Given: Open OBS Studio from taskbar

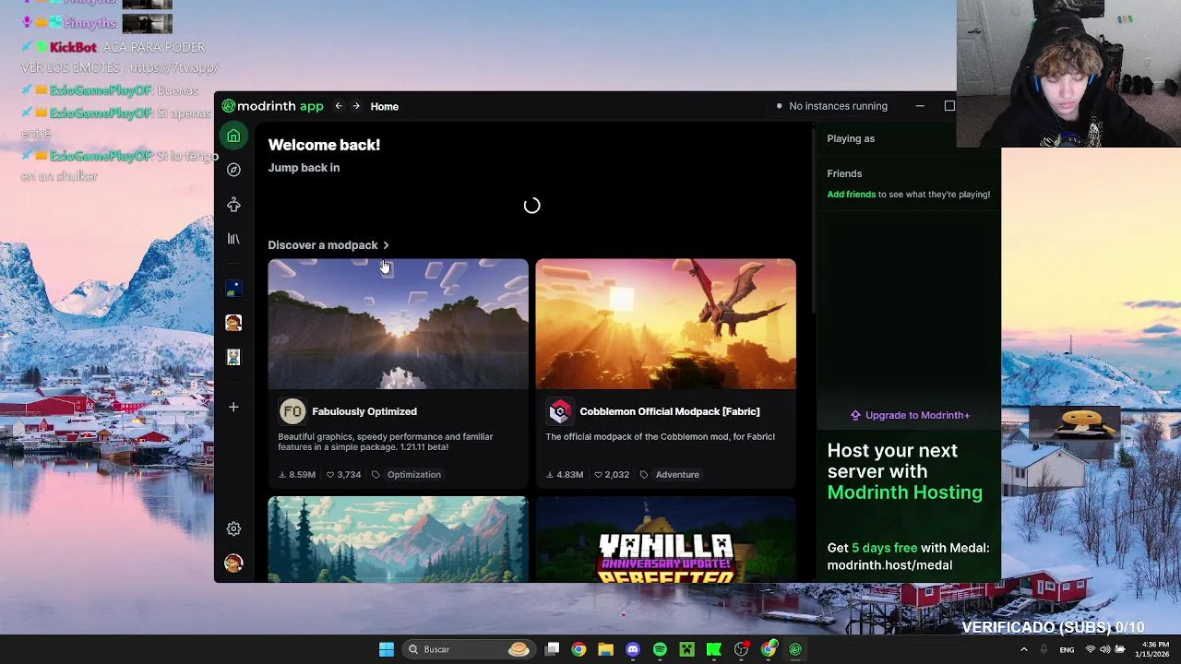Looking at the screenshot, I should tap(741, 649).
